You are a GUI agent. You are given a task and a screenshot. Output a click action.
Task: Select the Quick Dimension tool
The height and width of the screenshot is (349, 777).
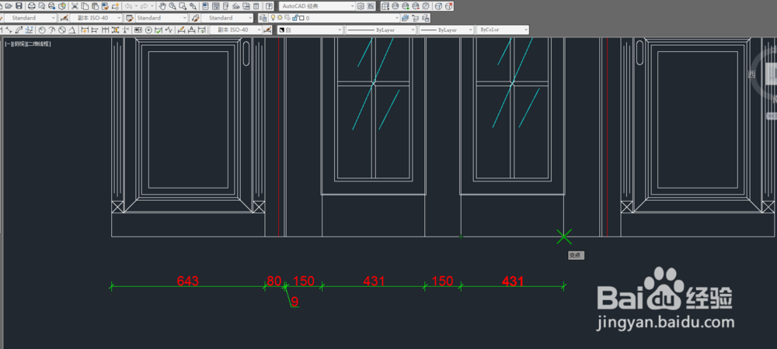pyautogui.click(x=85, y=29)
